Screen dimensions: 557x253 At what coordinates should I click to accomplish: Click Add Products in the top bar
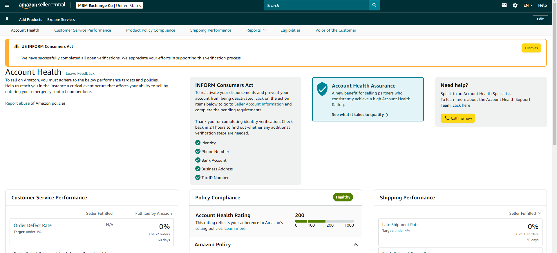point(30,19)
